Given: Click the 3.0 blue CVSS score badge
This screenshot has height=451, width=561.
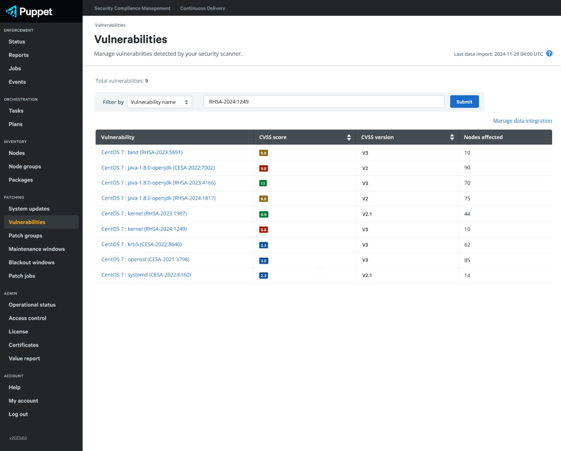Looking at the screenshot, I should click(x=264, y=260).
